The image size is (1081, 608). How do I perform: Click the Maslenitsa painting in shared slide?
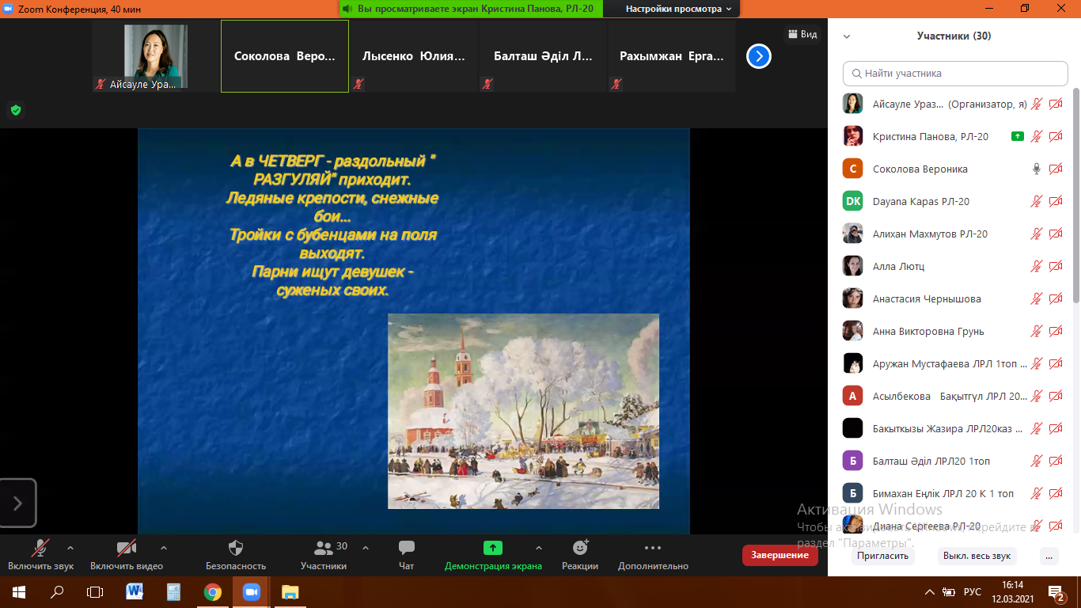point(523,411)
